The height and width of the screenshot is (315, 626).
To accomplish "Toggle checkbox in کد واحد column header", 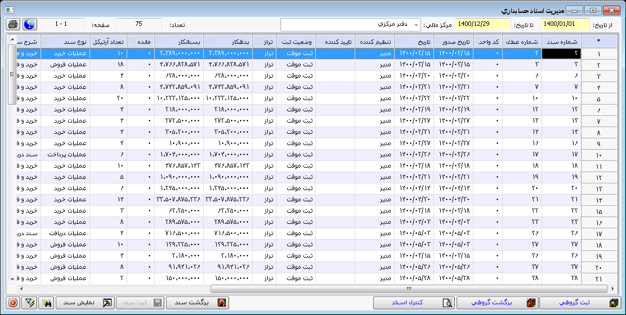I will click(x=479, y=40).
